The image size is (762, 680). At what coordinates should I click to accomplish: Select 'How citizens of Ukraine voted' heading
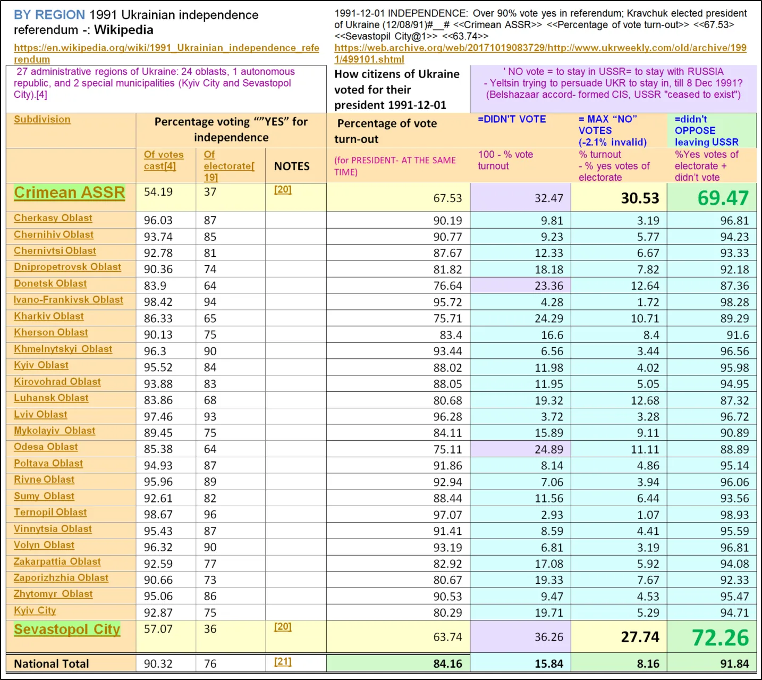pos(397,89)
